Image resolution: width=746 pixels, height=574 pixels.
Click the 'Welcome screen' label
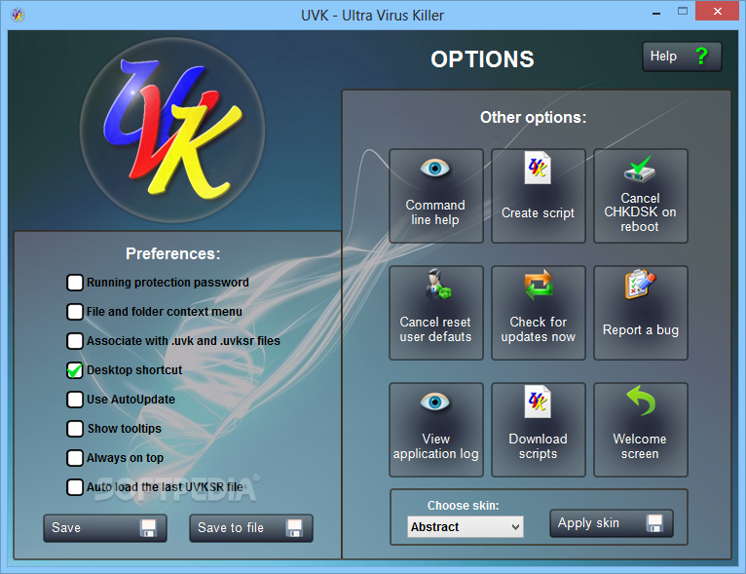(640, 446)
